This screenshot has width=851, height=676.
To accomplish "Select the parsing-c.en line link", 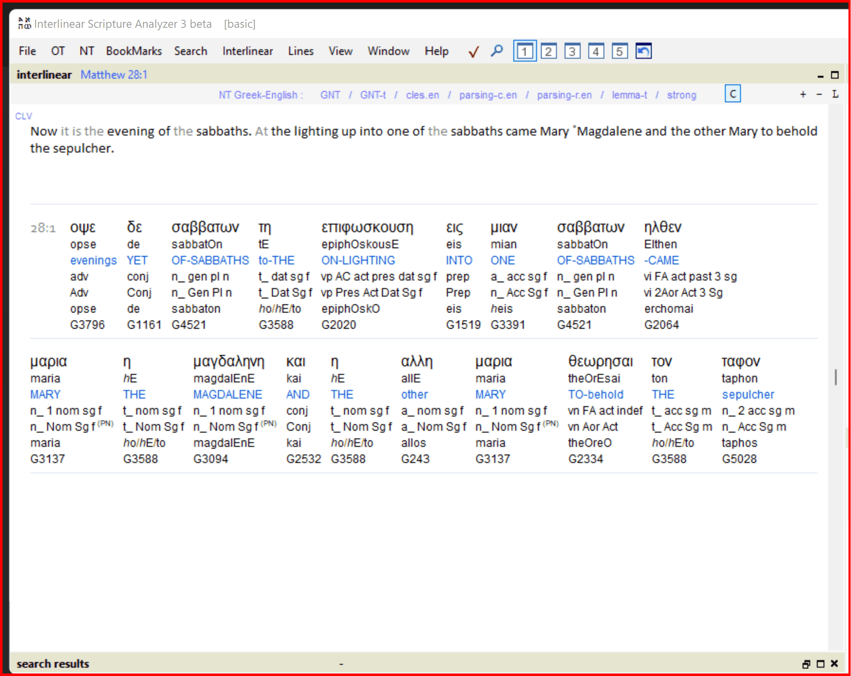I will (488, 95).
